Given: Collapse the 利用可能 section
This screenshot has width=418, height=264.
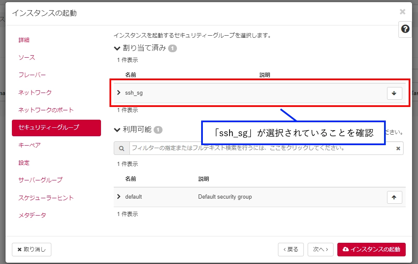Looking at the screenshot, I should click(x=117, y=129).
